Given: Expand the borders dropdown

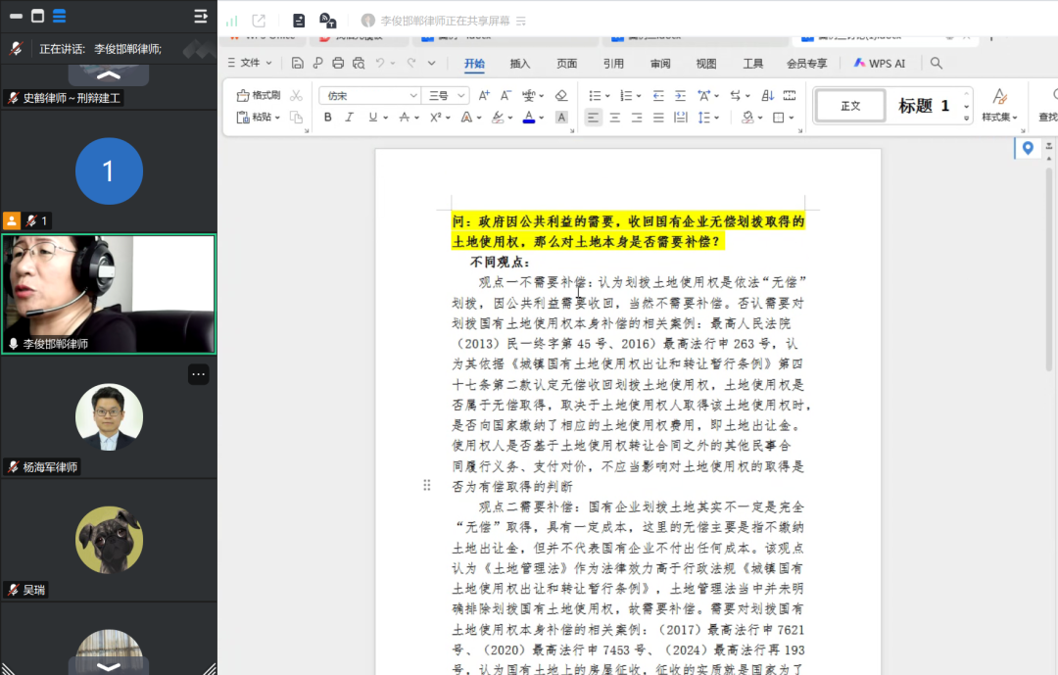Looking at the screenshot, I should [x=792, y=118].
